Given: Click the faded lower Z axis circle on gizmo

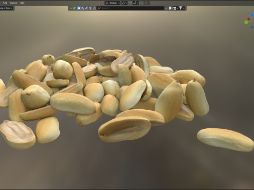Looking at the screenshot, I should (x=252, y=27).
